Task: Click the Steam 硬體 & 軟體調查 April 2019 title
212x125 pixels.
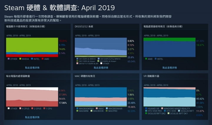Action: (x=59, y=8)
